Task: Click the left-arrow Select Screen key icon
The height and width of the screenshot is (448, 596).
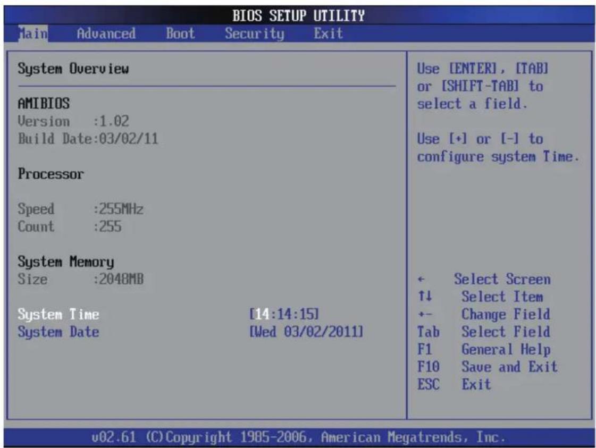Action: pos(421,280)
